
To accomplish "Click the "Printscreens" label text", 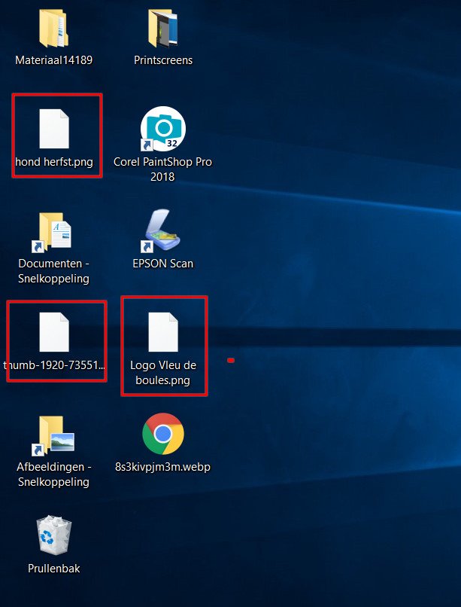I will click(163, 60).
